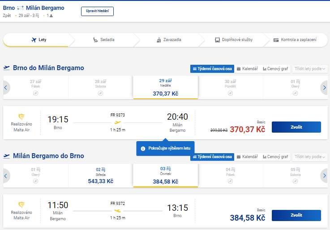Go to the Zavazadla luggage step
Viewport: 330px width, 230px height.
pos(169,40)
